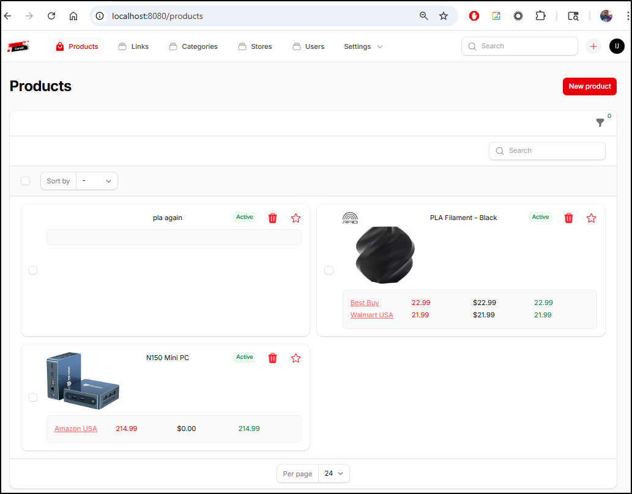Tick the select all products checkbox
Viewport: 632px width, 494px height.
26,181
